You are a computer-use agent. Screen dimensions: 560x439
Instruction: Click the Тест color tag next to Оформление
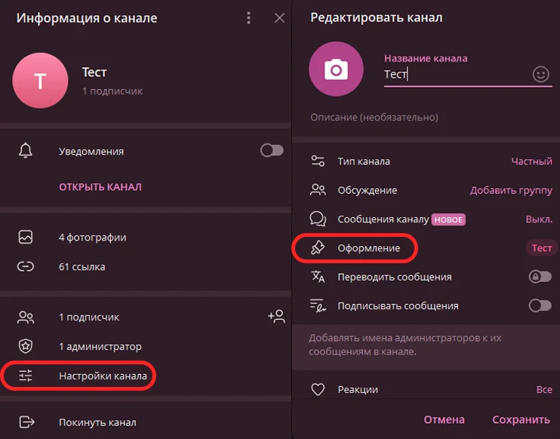click(542, 248)
